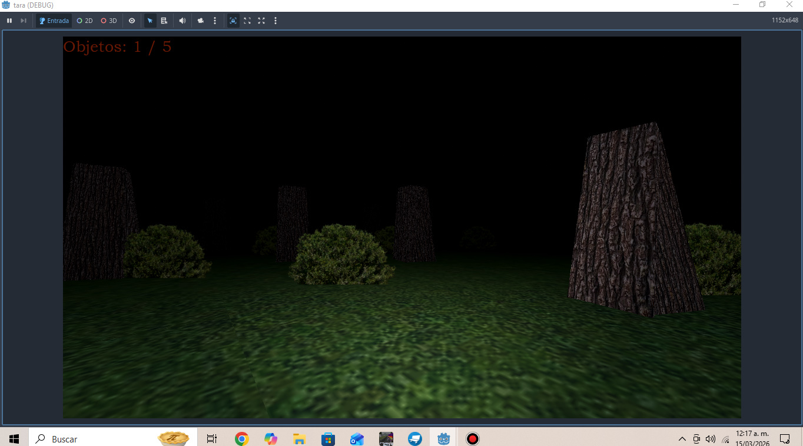
Task: Click the blue round app icon on taskbar
Action: [415, 439]
